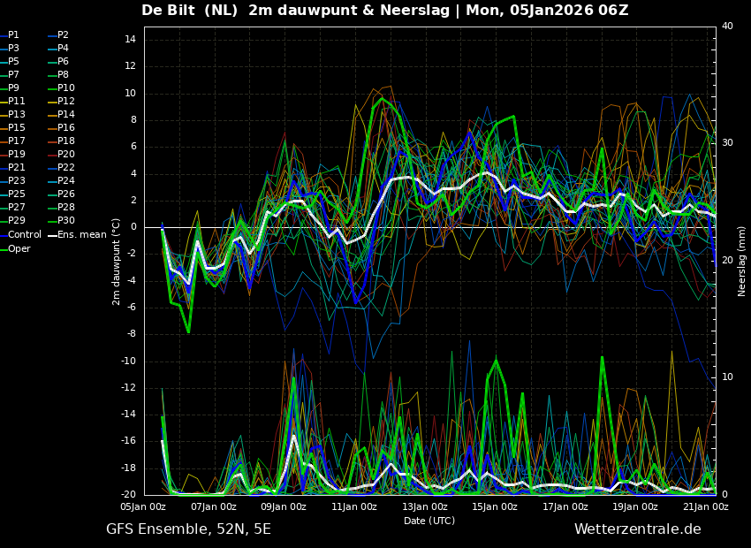Click the 19Jan 00z date tick
The image size is (751, 548).
click(635, 506)
